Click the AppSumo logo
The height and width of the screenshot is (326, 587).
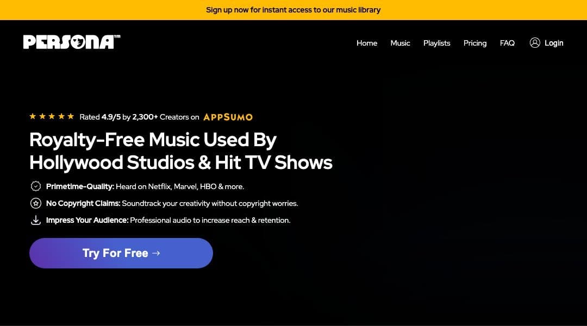click(x=228, y=117)
